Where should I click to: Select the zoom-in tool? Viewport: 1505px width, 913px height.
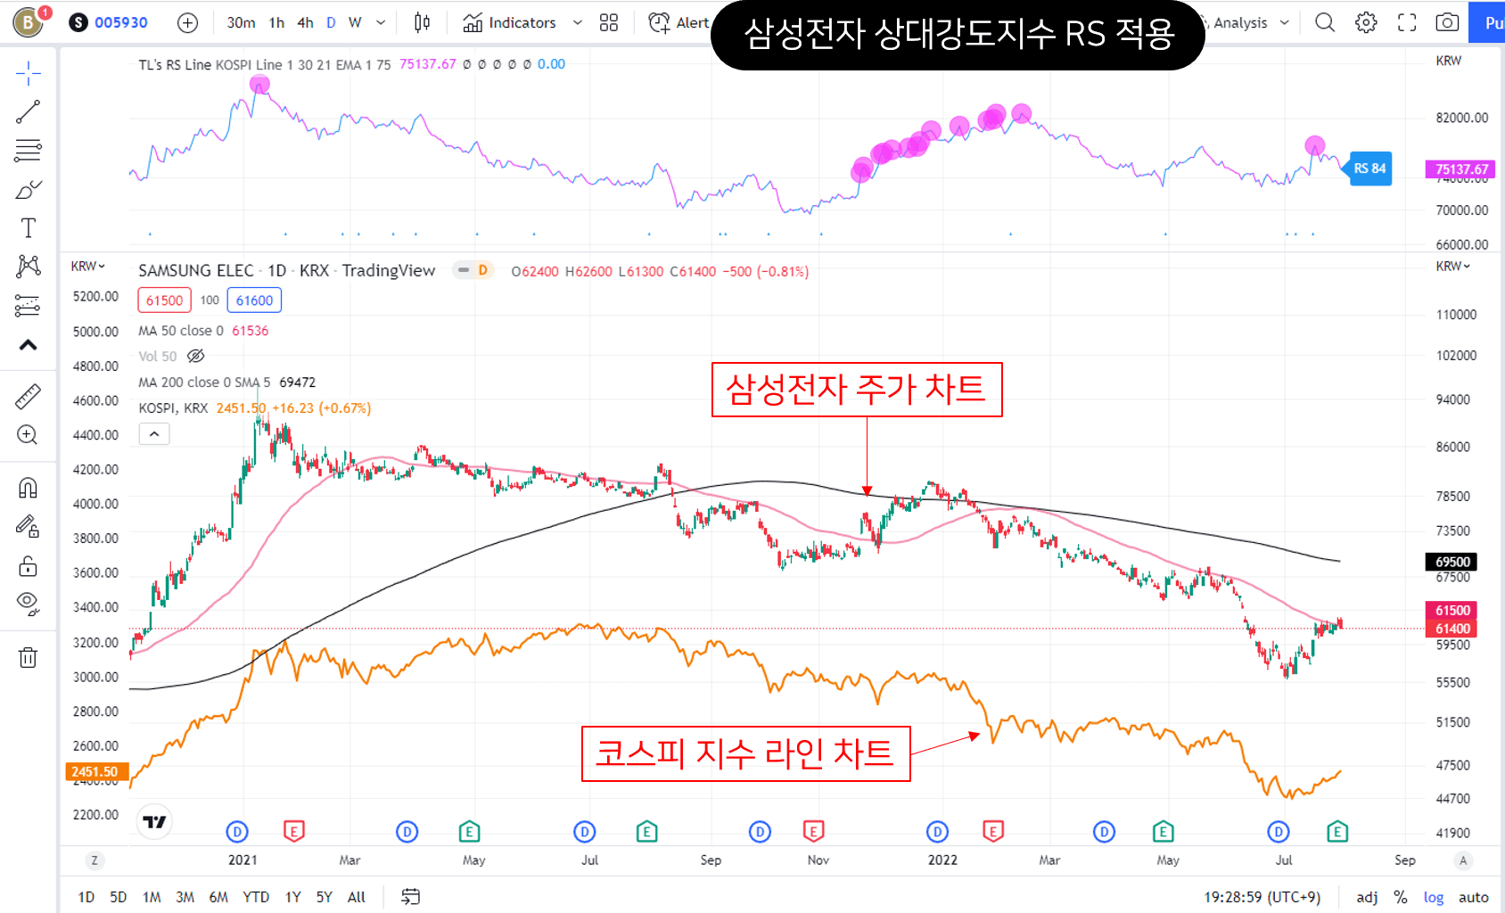28,436
